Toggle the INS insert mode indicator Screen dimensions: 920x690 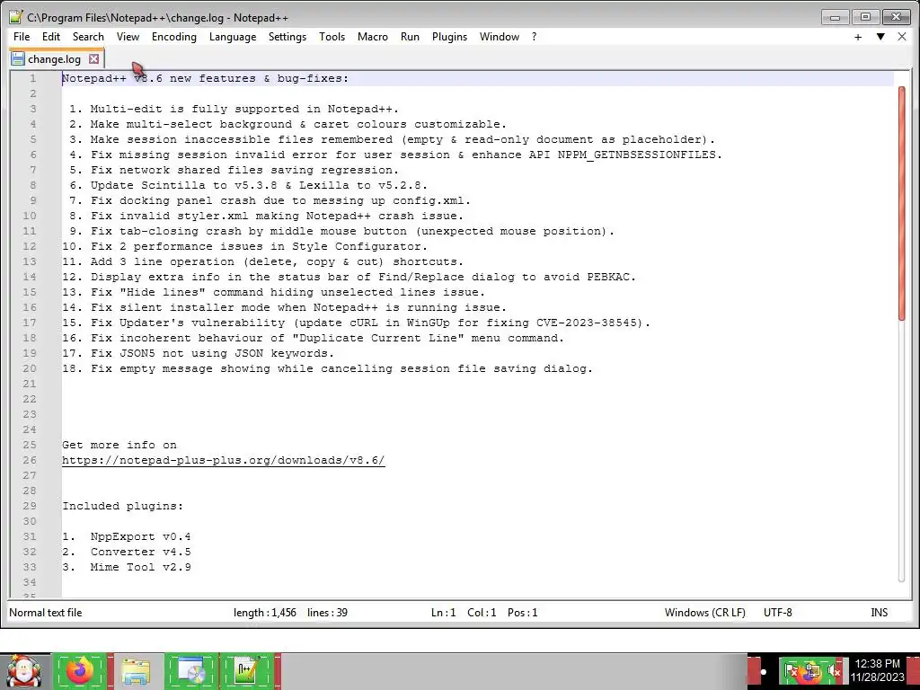coord(879,613)
